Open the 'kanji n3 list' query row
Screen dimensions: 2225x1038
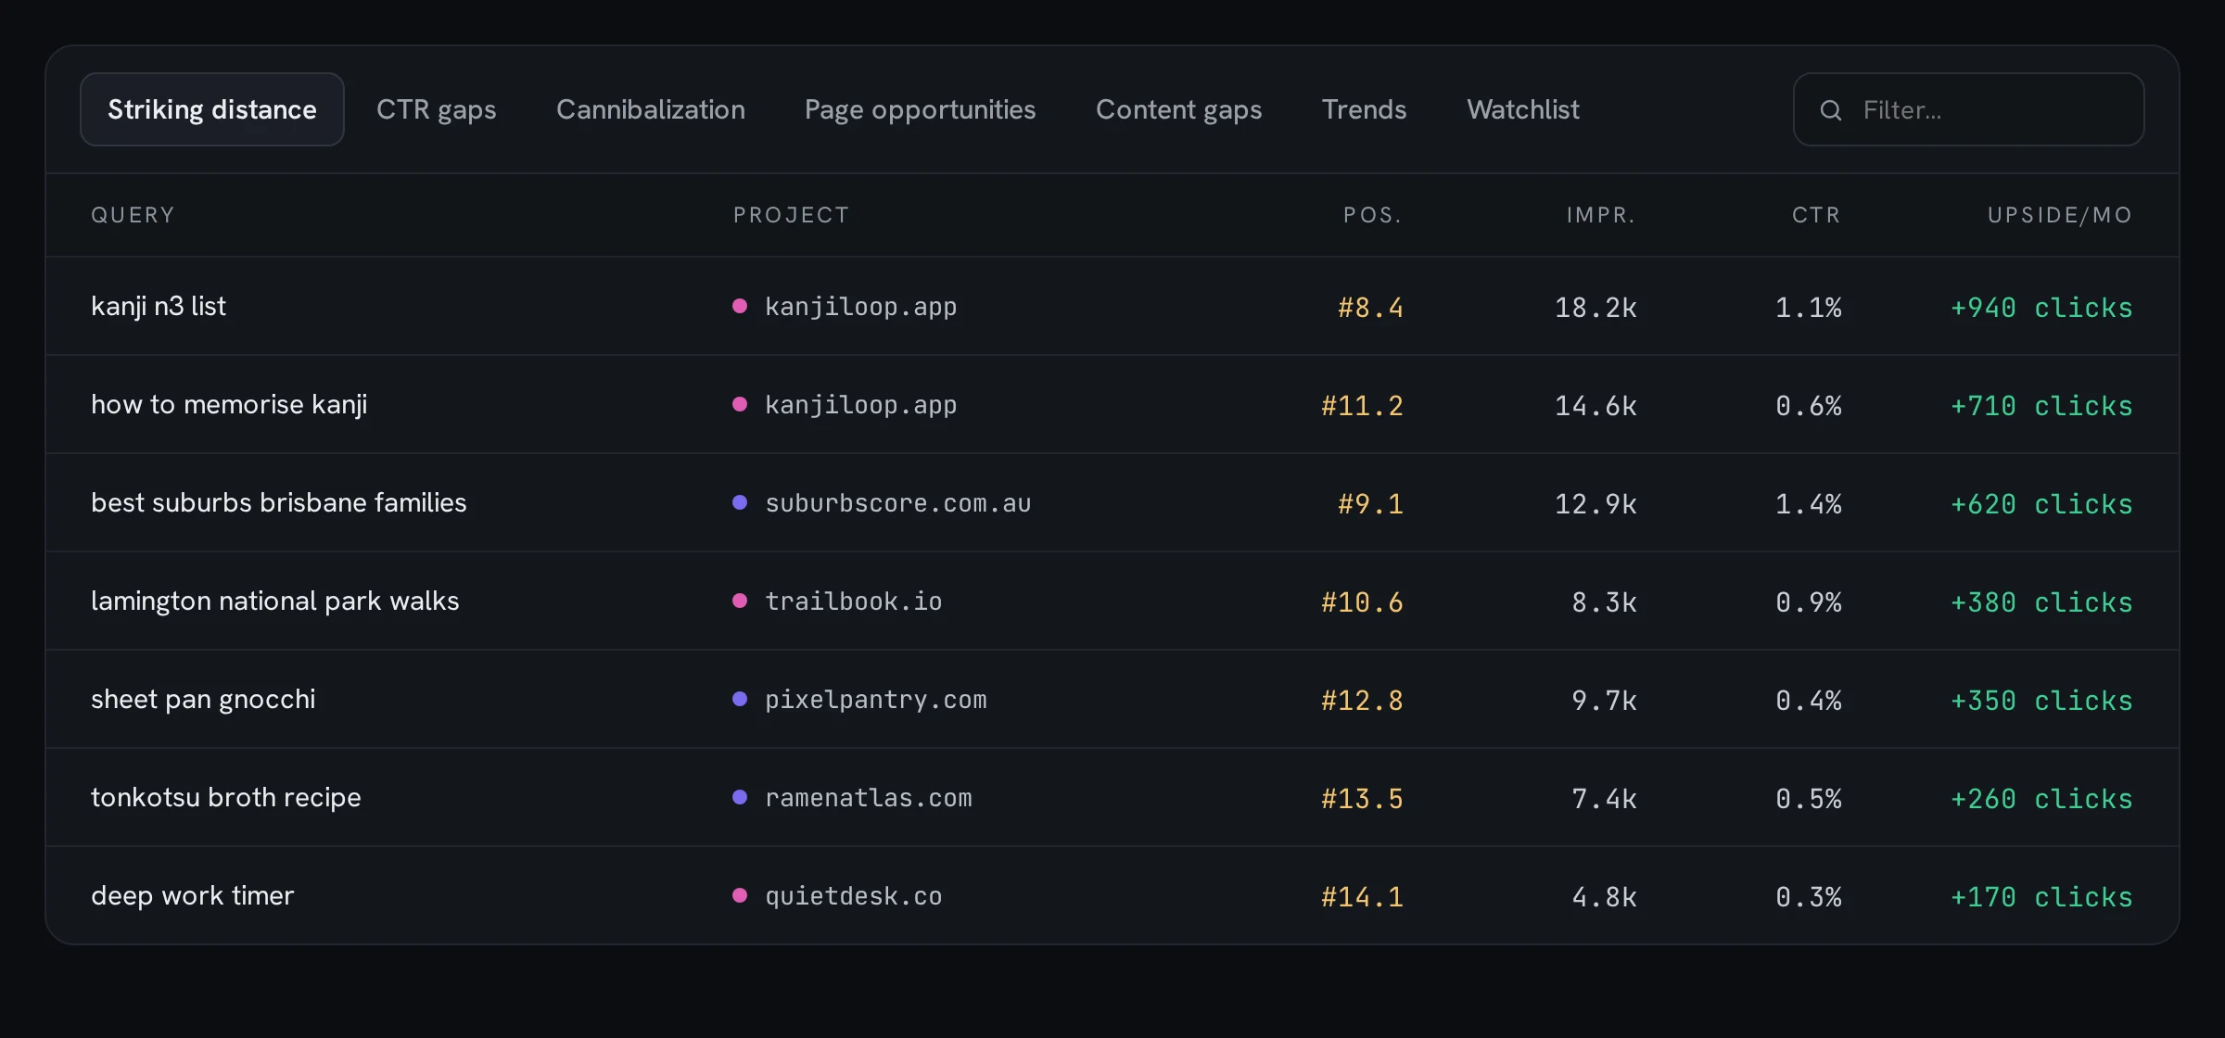pyautogui.click(x=1112, y=306)
